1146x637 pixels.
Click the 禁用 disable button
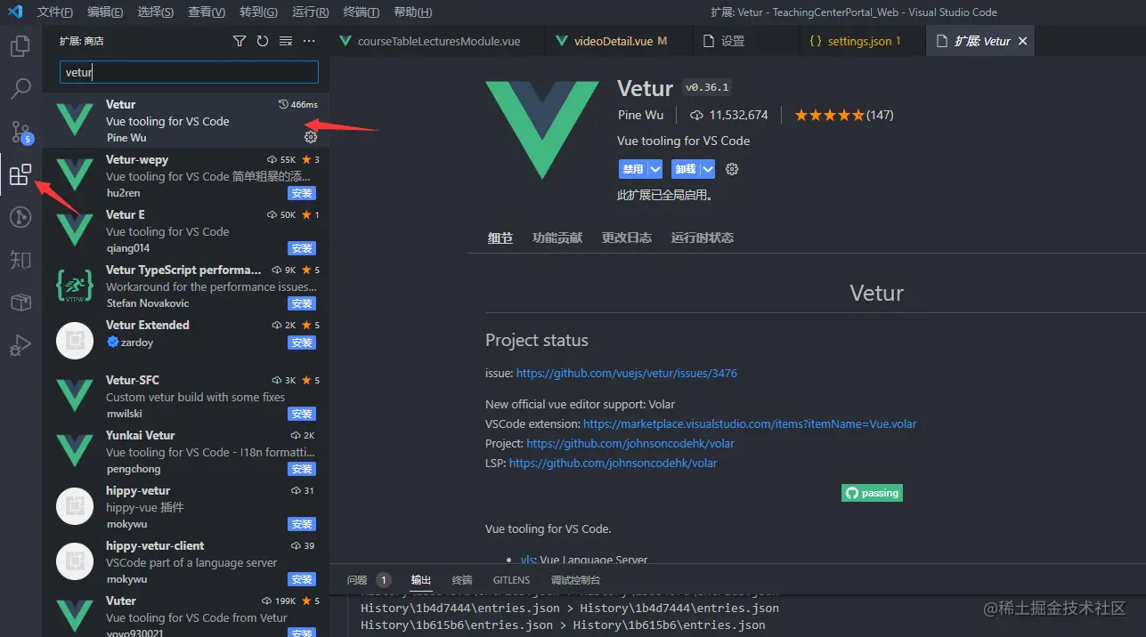click(x=633, y=169)
